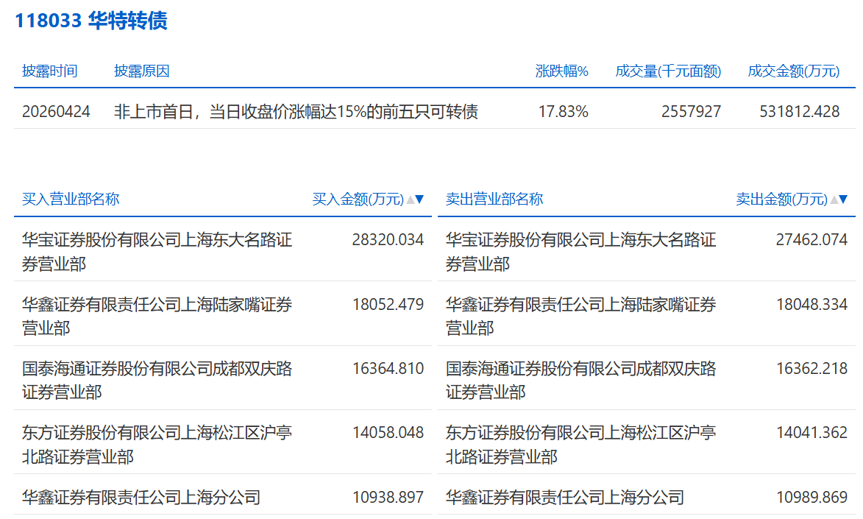Select seller 国泰海通证券 成都双庆路 branch
Screen dimensions: 863x519
pyautogui.click(x=580, y=380)
